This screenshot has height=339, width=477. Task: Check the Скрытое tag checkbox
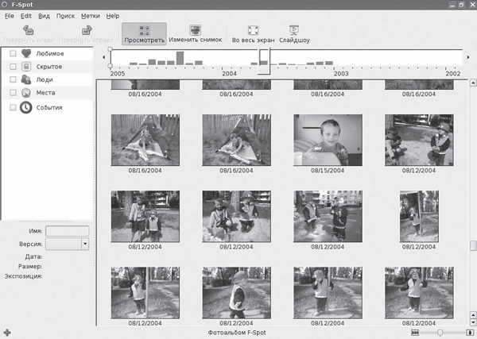(x=13, y=67)
